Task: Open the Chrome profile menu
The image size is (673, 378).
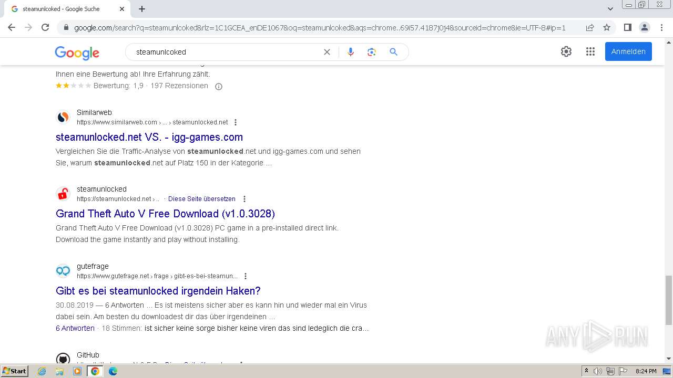Action: point(644,27)
